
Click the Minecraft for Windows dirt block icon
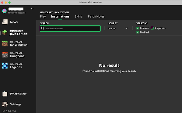(5, 44)
